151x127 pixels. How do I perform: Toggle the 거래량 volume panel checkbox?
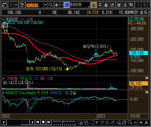(x=3, y=78)
